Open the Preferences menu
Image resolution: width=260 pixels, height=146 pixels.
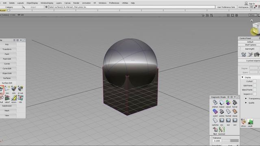pos(114,3)
